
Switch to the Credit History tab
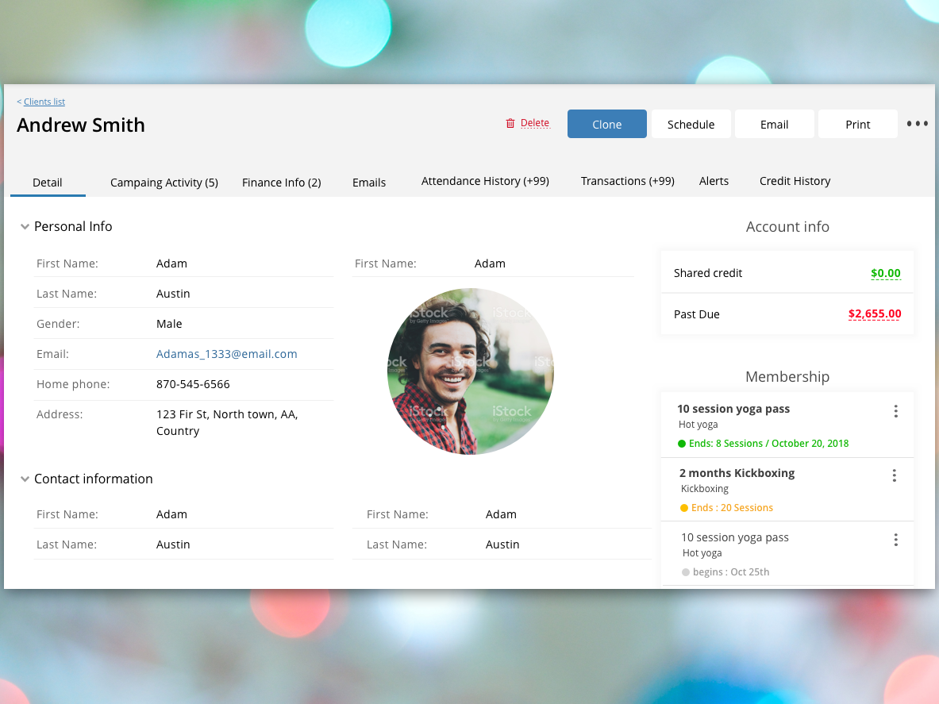[x=795, y=181]
